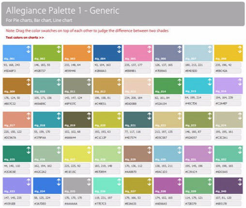
Task: Click the down arrow on the Alg_003 orange swatch
Action: click(x=89, y=51)
